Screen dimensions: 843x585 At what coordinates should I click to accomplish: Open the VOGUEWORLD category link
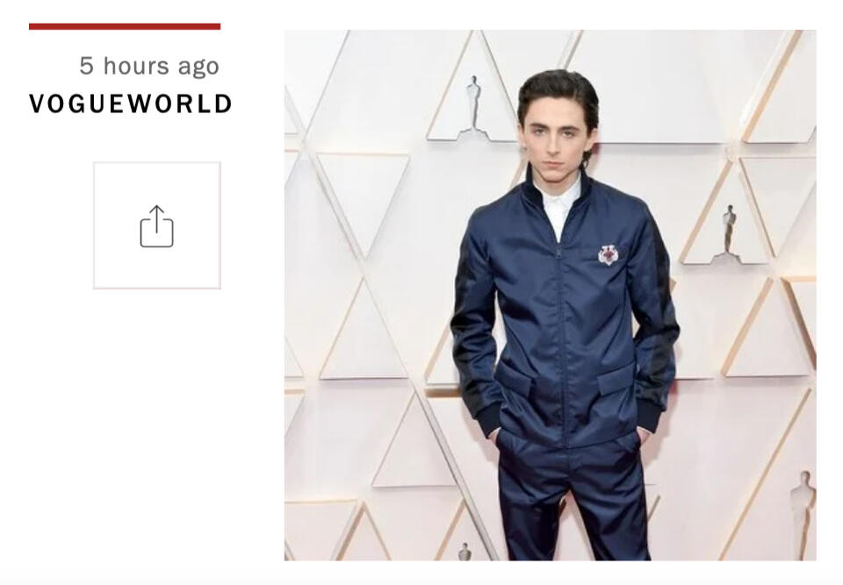click(x=131, y=103)
